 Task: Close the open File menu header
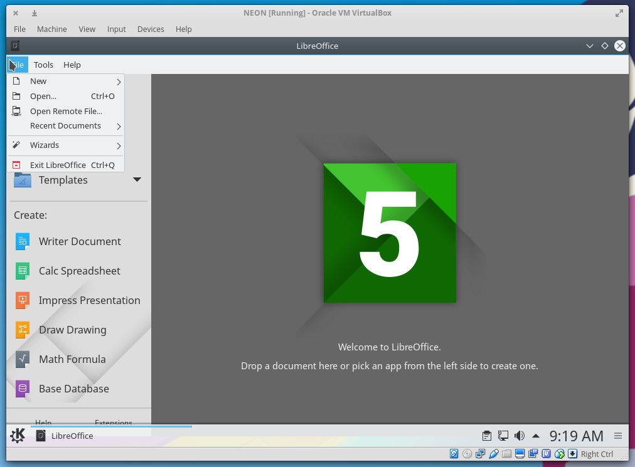pyautogui.click(x=18, y=65)
